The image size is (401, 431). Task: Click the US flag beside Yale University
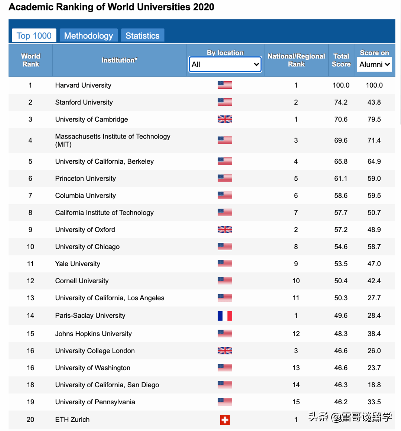click(225, 264)
